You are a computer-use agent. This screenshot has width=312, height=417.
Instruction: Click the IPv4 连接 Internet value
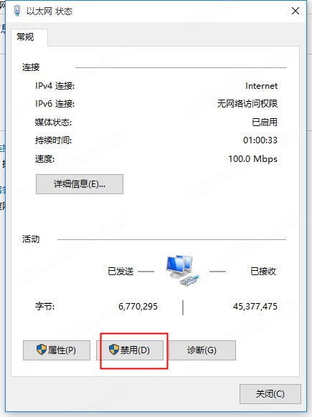261,86
